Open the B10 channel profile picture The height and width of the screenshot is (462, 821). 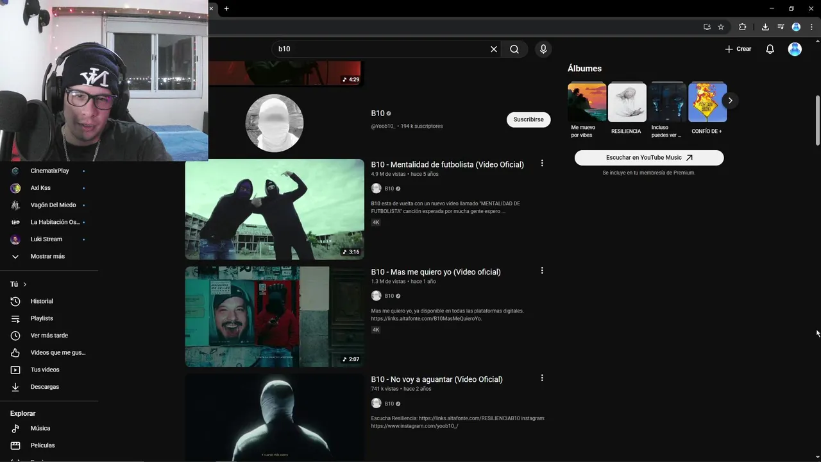(x=275, y=123)
